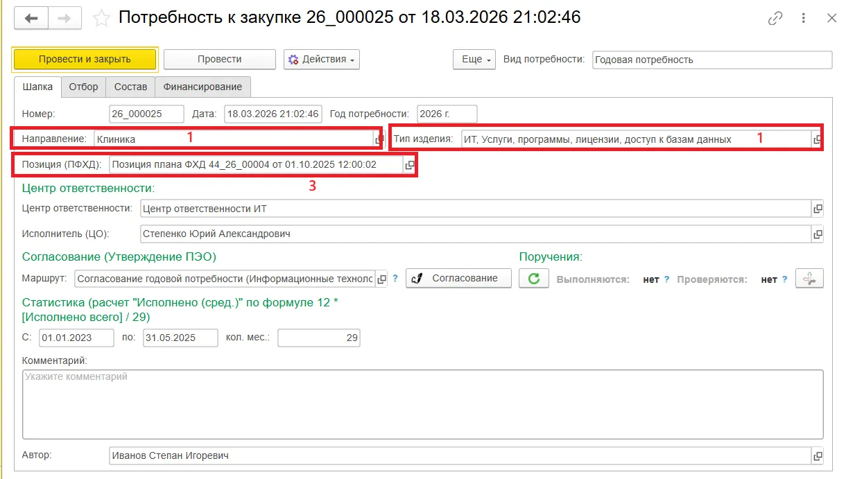Refresh assignments with green circular arrow
Screen dimensions: 846x479
(x=533, y=279)
